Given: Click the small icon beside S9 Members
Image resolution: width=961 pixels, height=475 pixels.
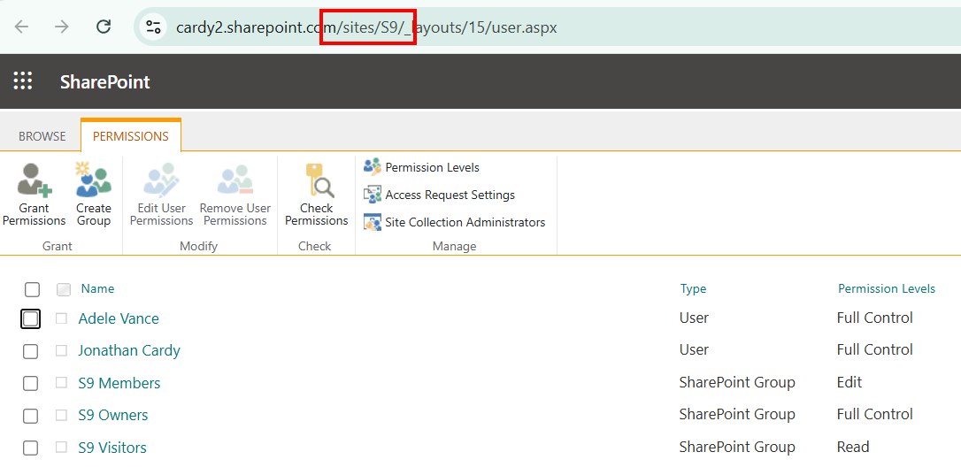Looking at the screenshot, I should 61,382.
